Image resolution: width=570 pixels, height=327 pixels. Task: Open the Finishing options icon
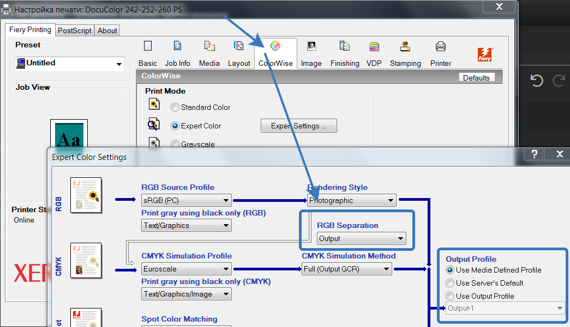coord(345,46)
